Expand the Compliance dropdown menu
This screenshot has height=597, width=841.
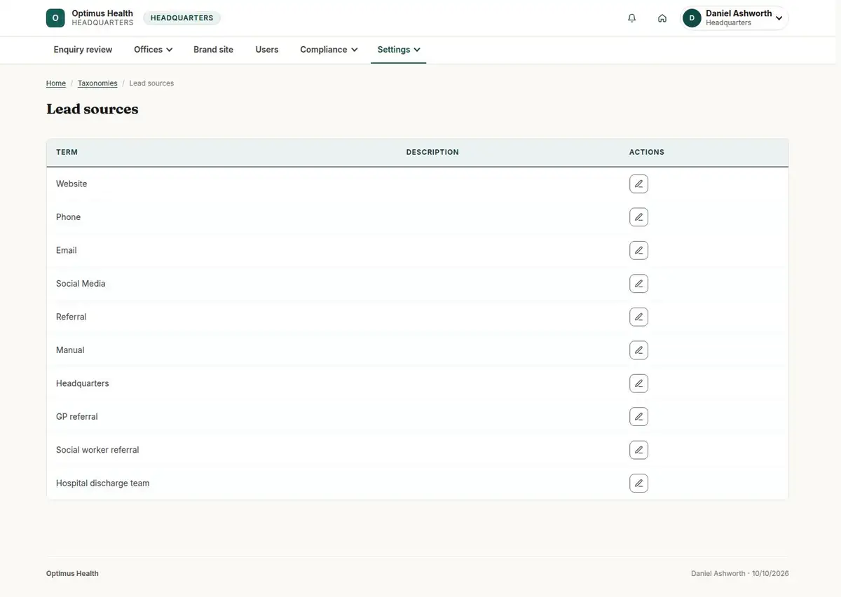pyautogui.click(x=329, y=50)
